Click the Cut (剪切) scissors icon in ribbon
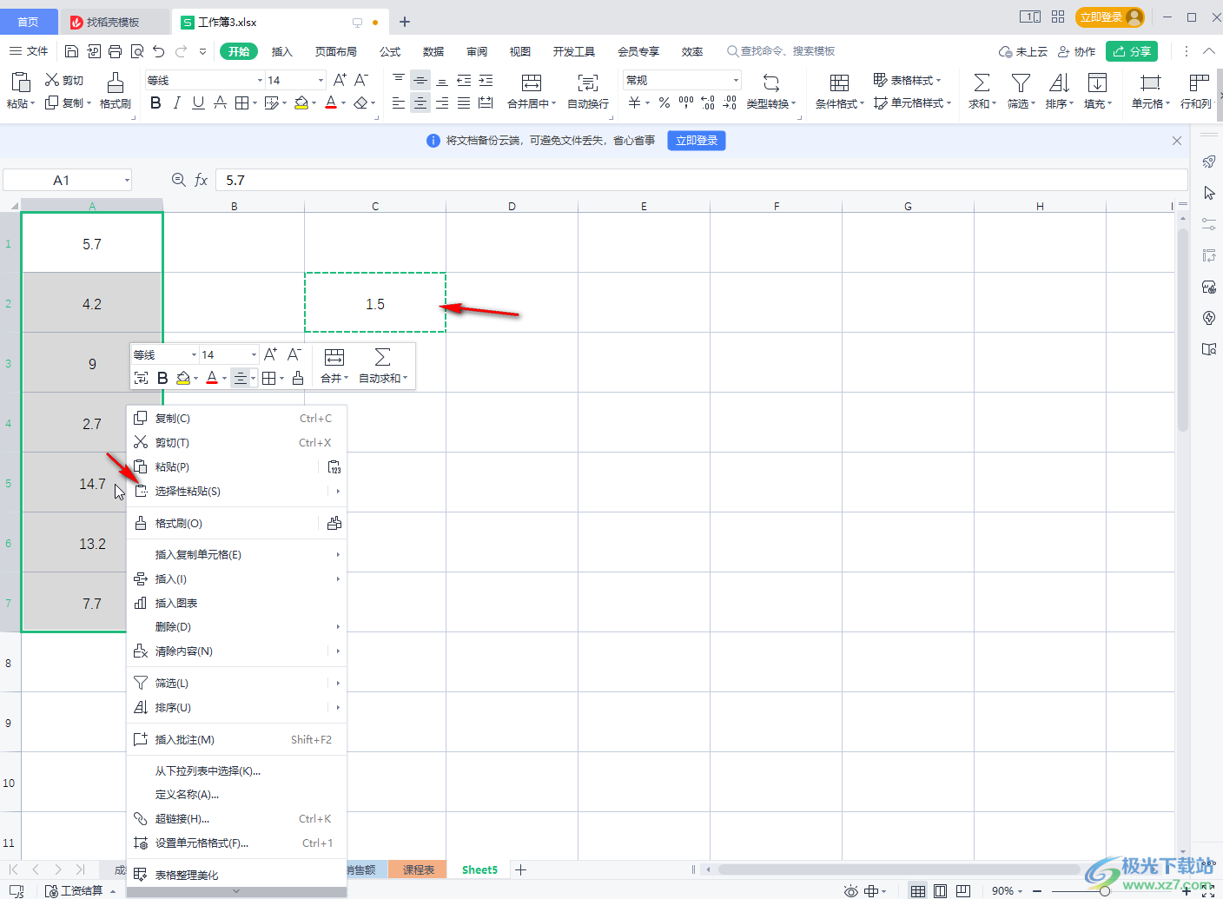This screenshot has height=899, width=1223. [x=52, y=80]
